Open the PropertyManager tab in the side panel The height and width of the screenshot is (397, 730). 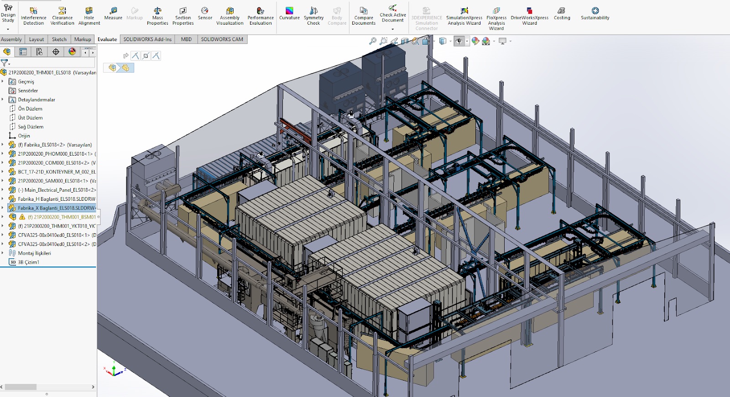coord(23,52)
